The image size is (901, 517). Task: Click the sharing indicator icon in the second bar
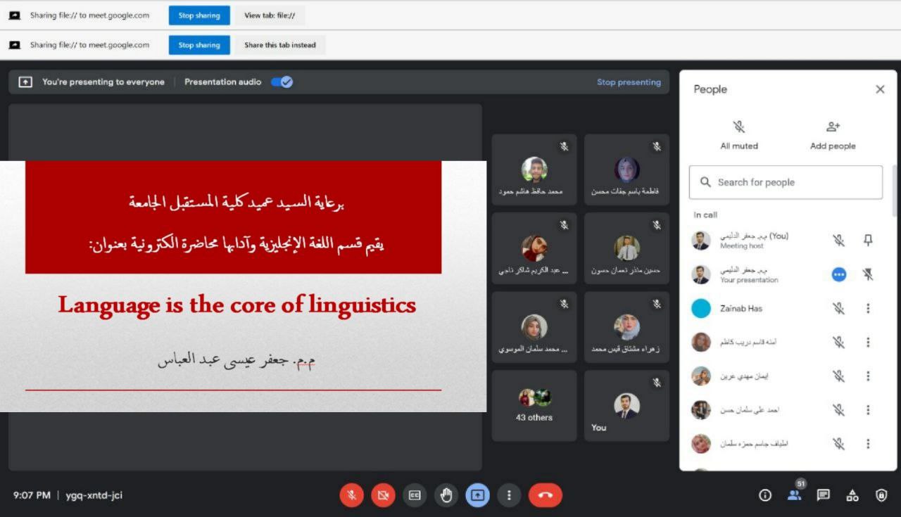tap(14, 45)
